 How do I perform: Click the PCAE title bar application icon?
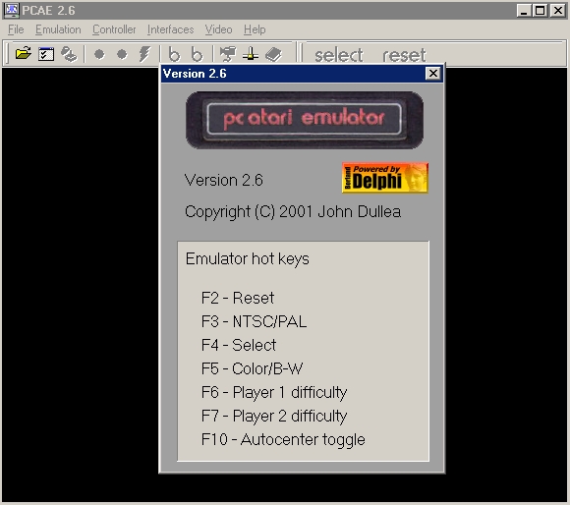12,10
